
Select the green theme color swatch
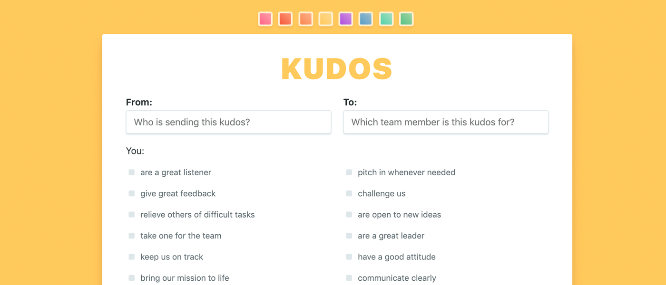click(406, 19)
